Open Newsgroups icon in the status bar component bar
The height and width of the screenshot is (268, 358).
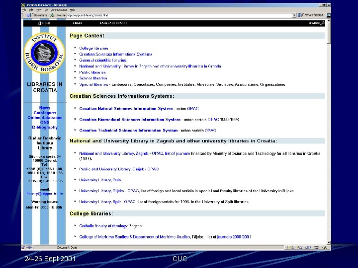(308, 248)
